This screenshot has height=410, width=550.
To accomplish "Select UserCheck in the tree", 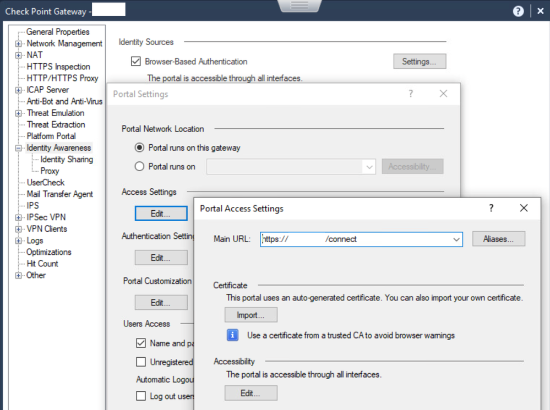I will pyautogui.click(x=46, y=182).
